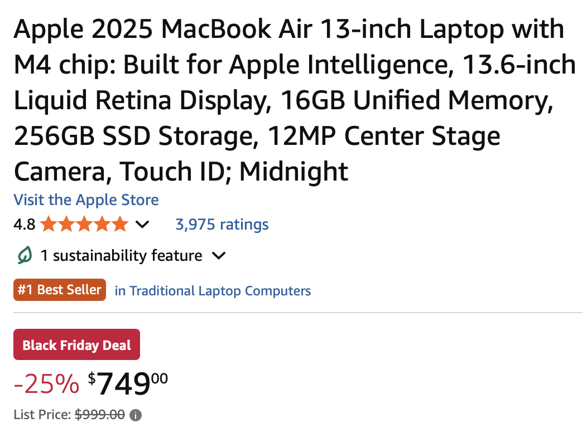Viewport: 587px width, 428px height.
Task: Click the green leaf sustainability icon
Action: pyautogui.click(x=25, y=256)
